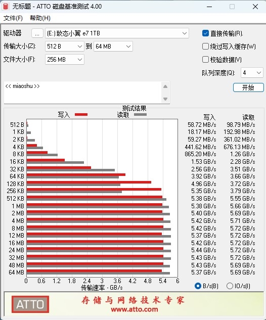This screenshot has width=266, height=320.
Task: Select the IO/s(I) radio button
Action: coord(230,286)
